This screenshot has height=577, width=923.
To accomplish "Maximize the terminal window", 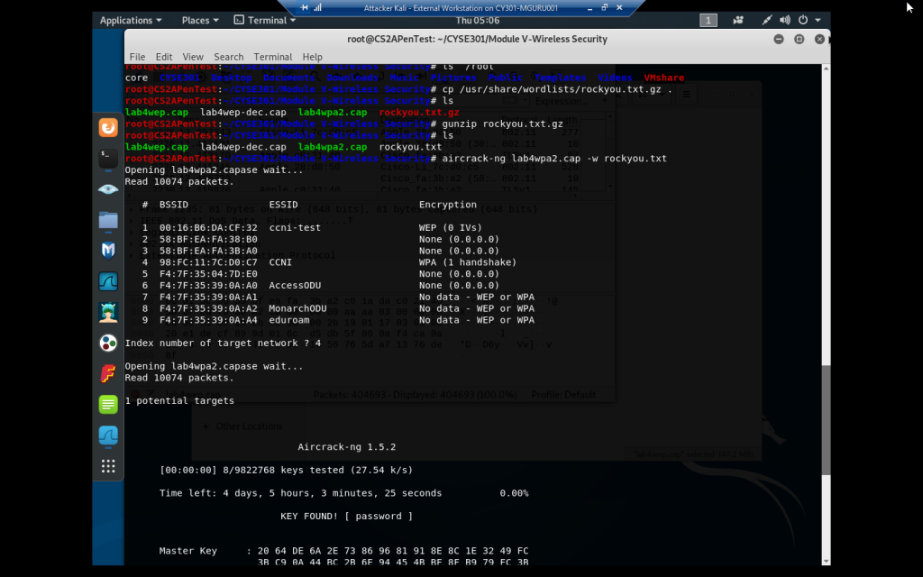I will 799,39.
